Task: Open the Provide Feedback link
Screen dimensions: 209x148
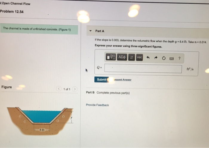Action: point(97,105)
